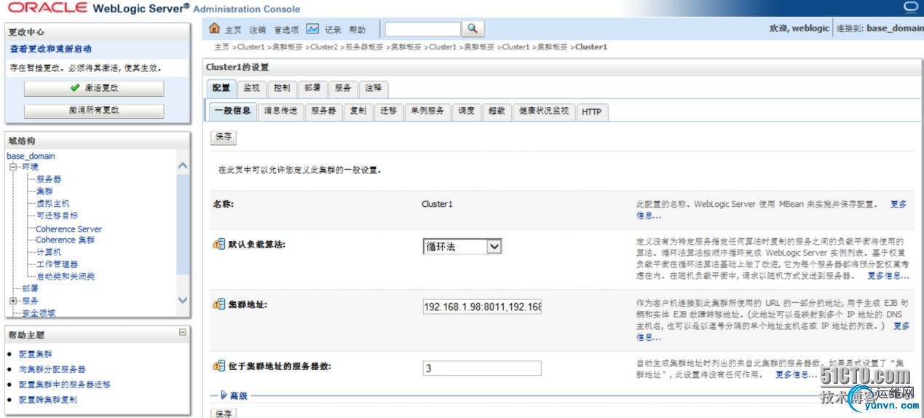Select 启动类和关闭类 in the domain tree
Image resolution: width=924 pixels, height=418 pixels.
tap(66, 277)
